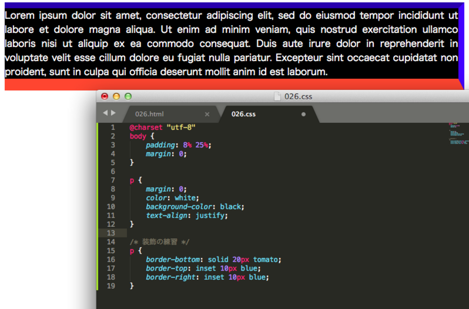Click the document icon in the title bar
The height and width of the screenshot is (309, 469).
pyautogui.click(x=277, y=96)
